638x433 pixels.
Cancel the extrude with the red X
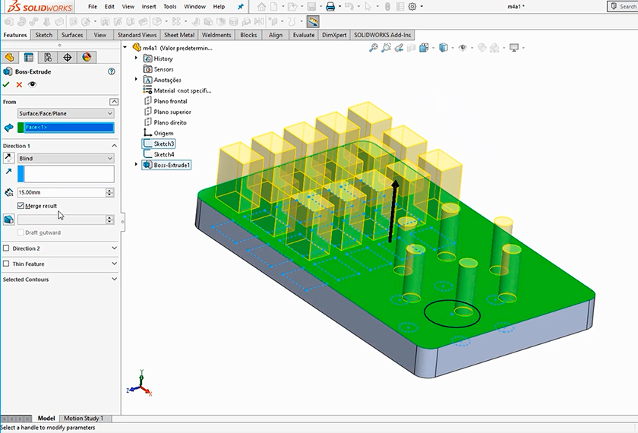click(x=19, y=84)
